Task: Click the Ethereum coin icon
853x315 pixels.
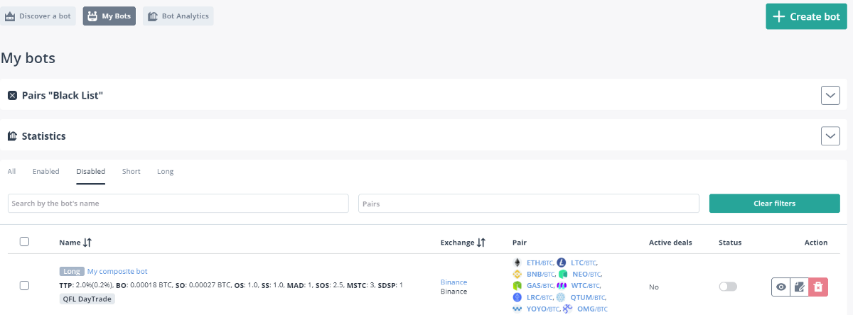Action: point(517,262)
